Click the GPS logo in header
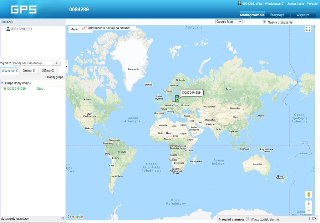320x223 pixels. (x=24, y=10)
